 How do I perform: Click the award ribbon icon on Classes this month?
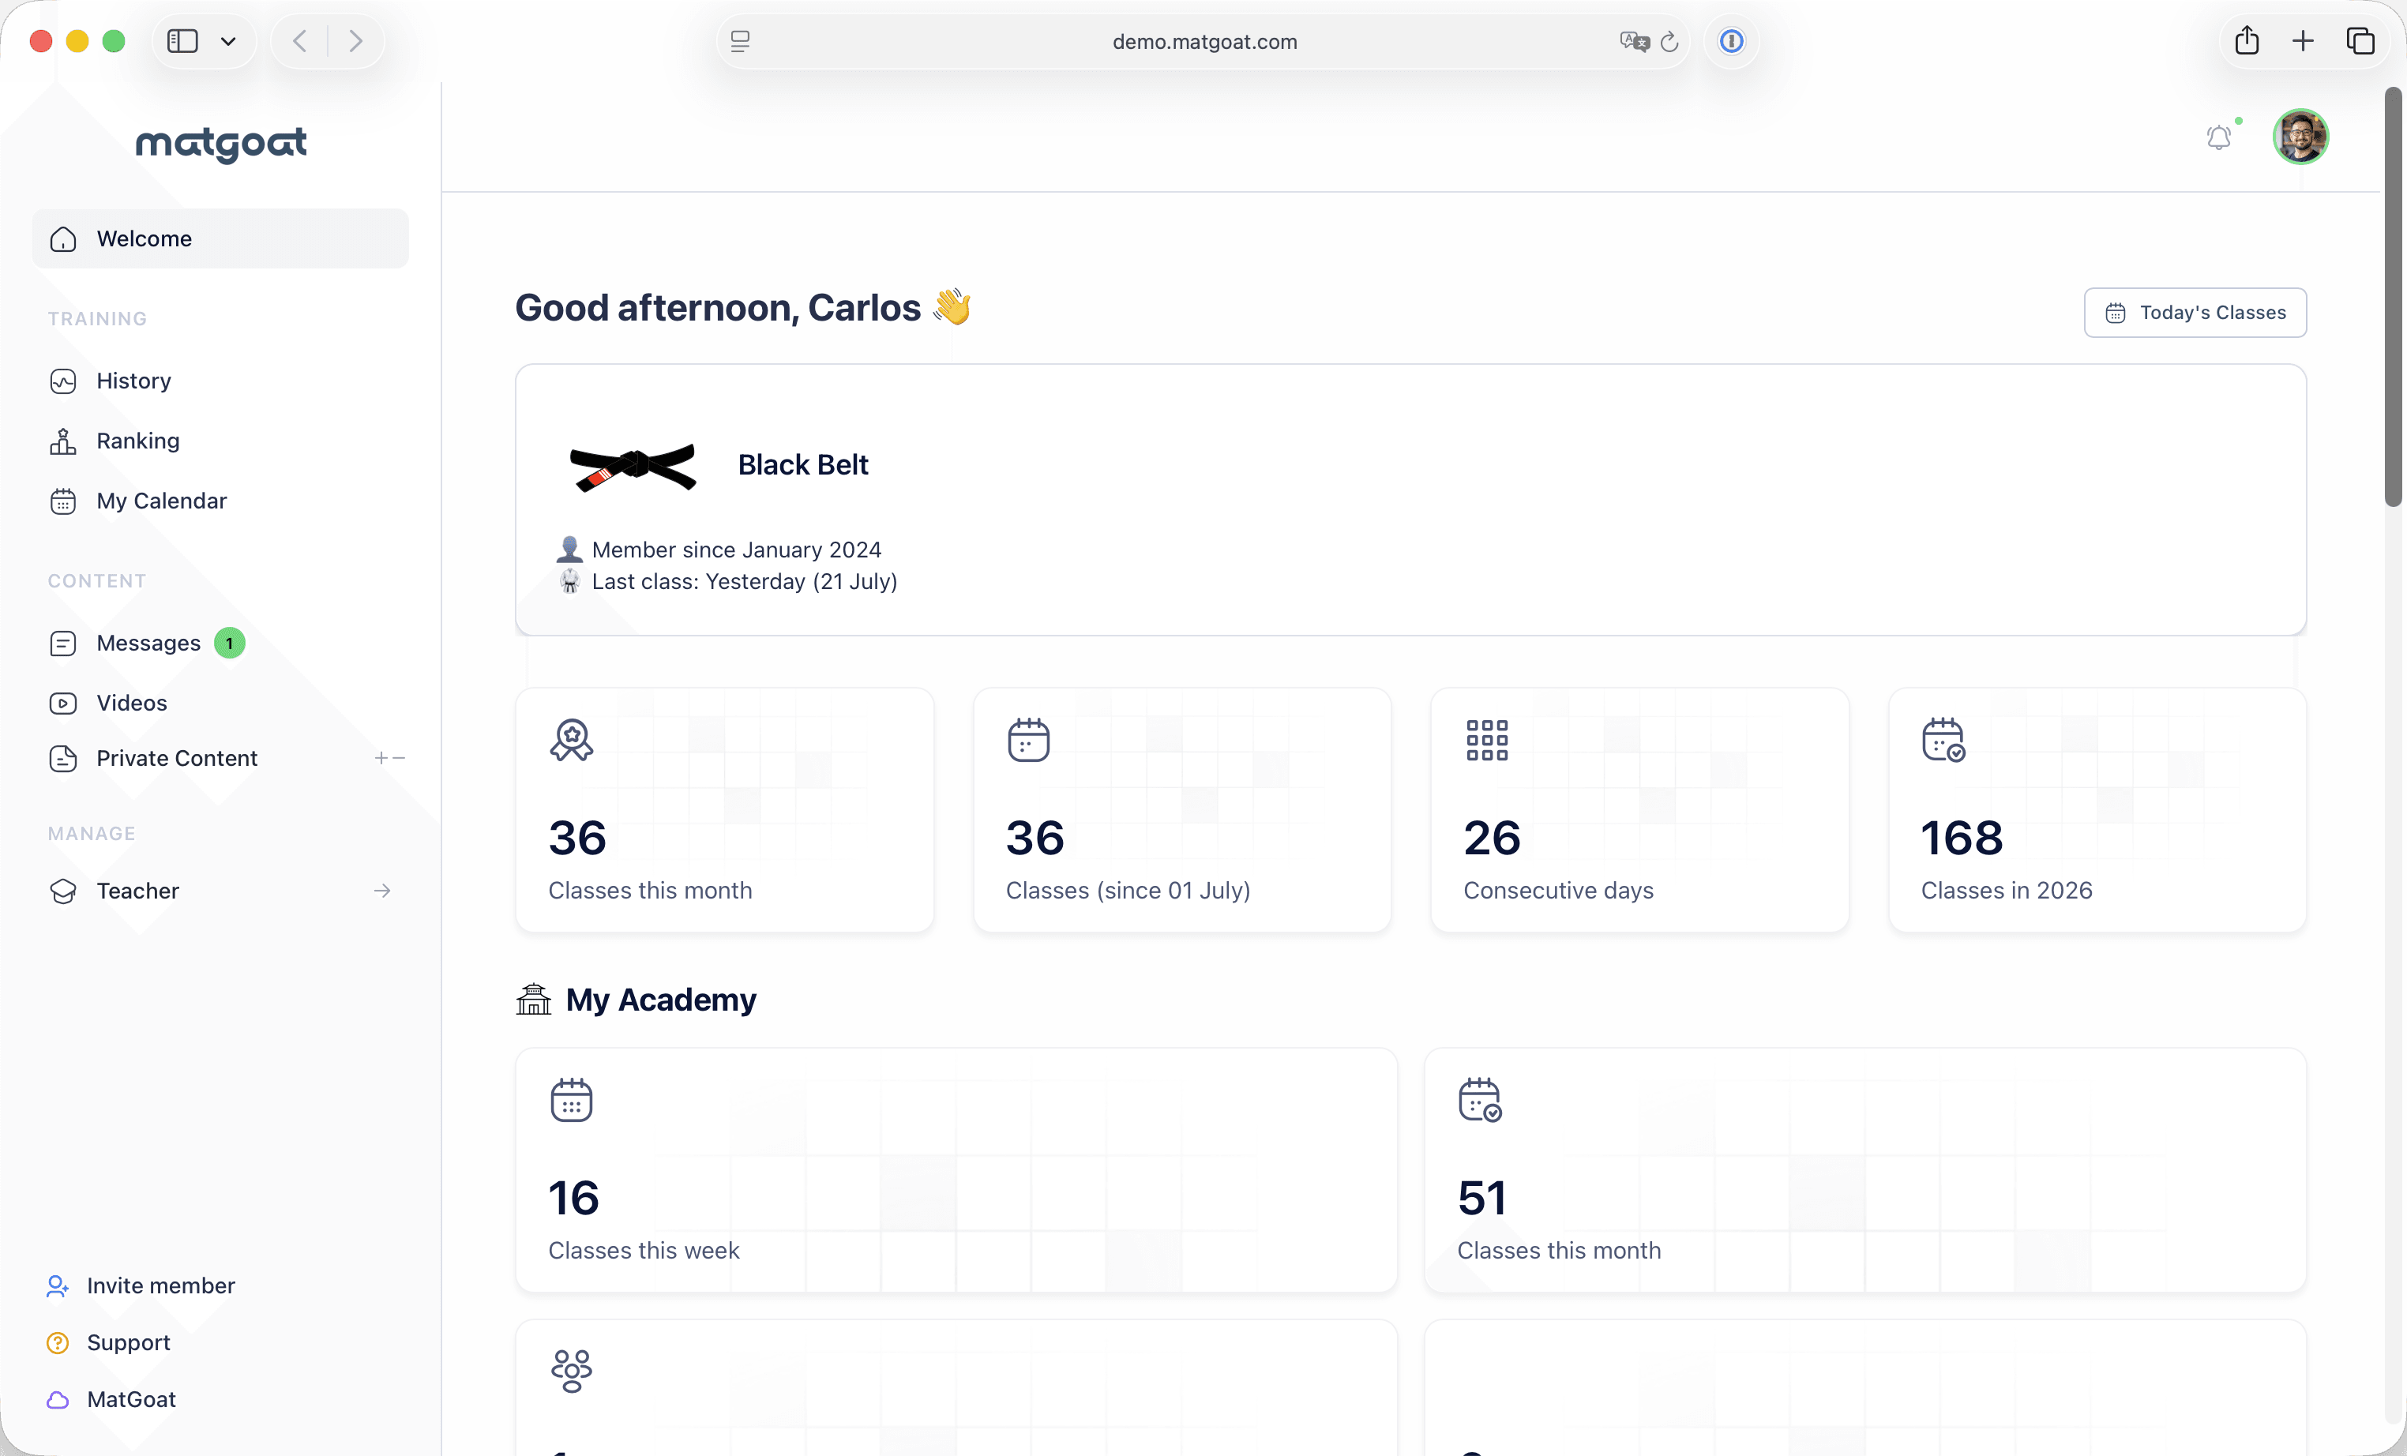pos(572,740)
